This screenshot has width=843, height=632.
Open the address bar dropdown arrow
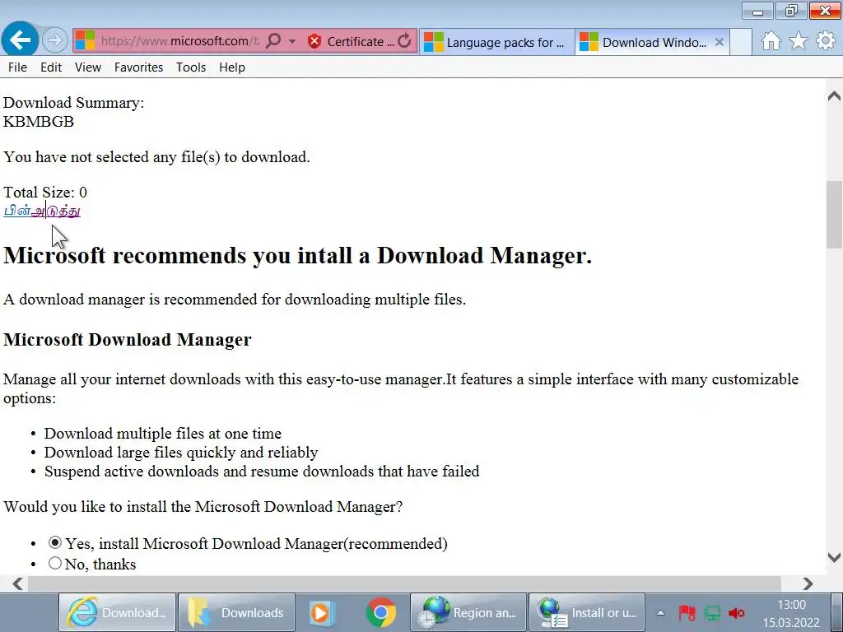292,41
